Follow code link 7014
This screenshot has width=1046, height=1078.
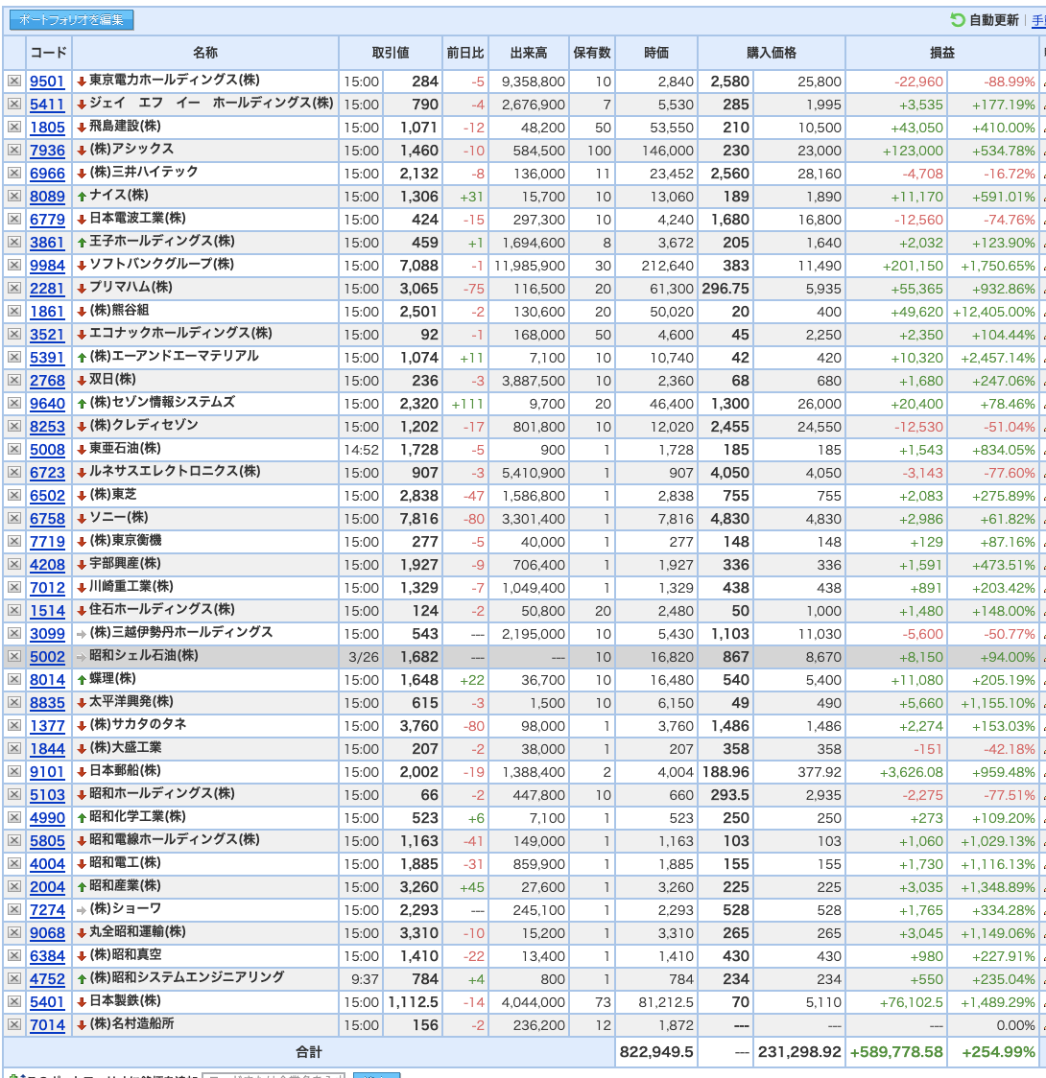[x=47, y=1025]
